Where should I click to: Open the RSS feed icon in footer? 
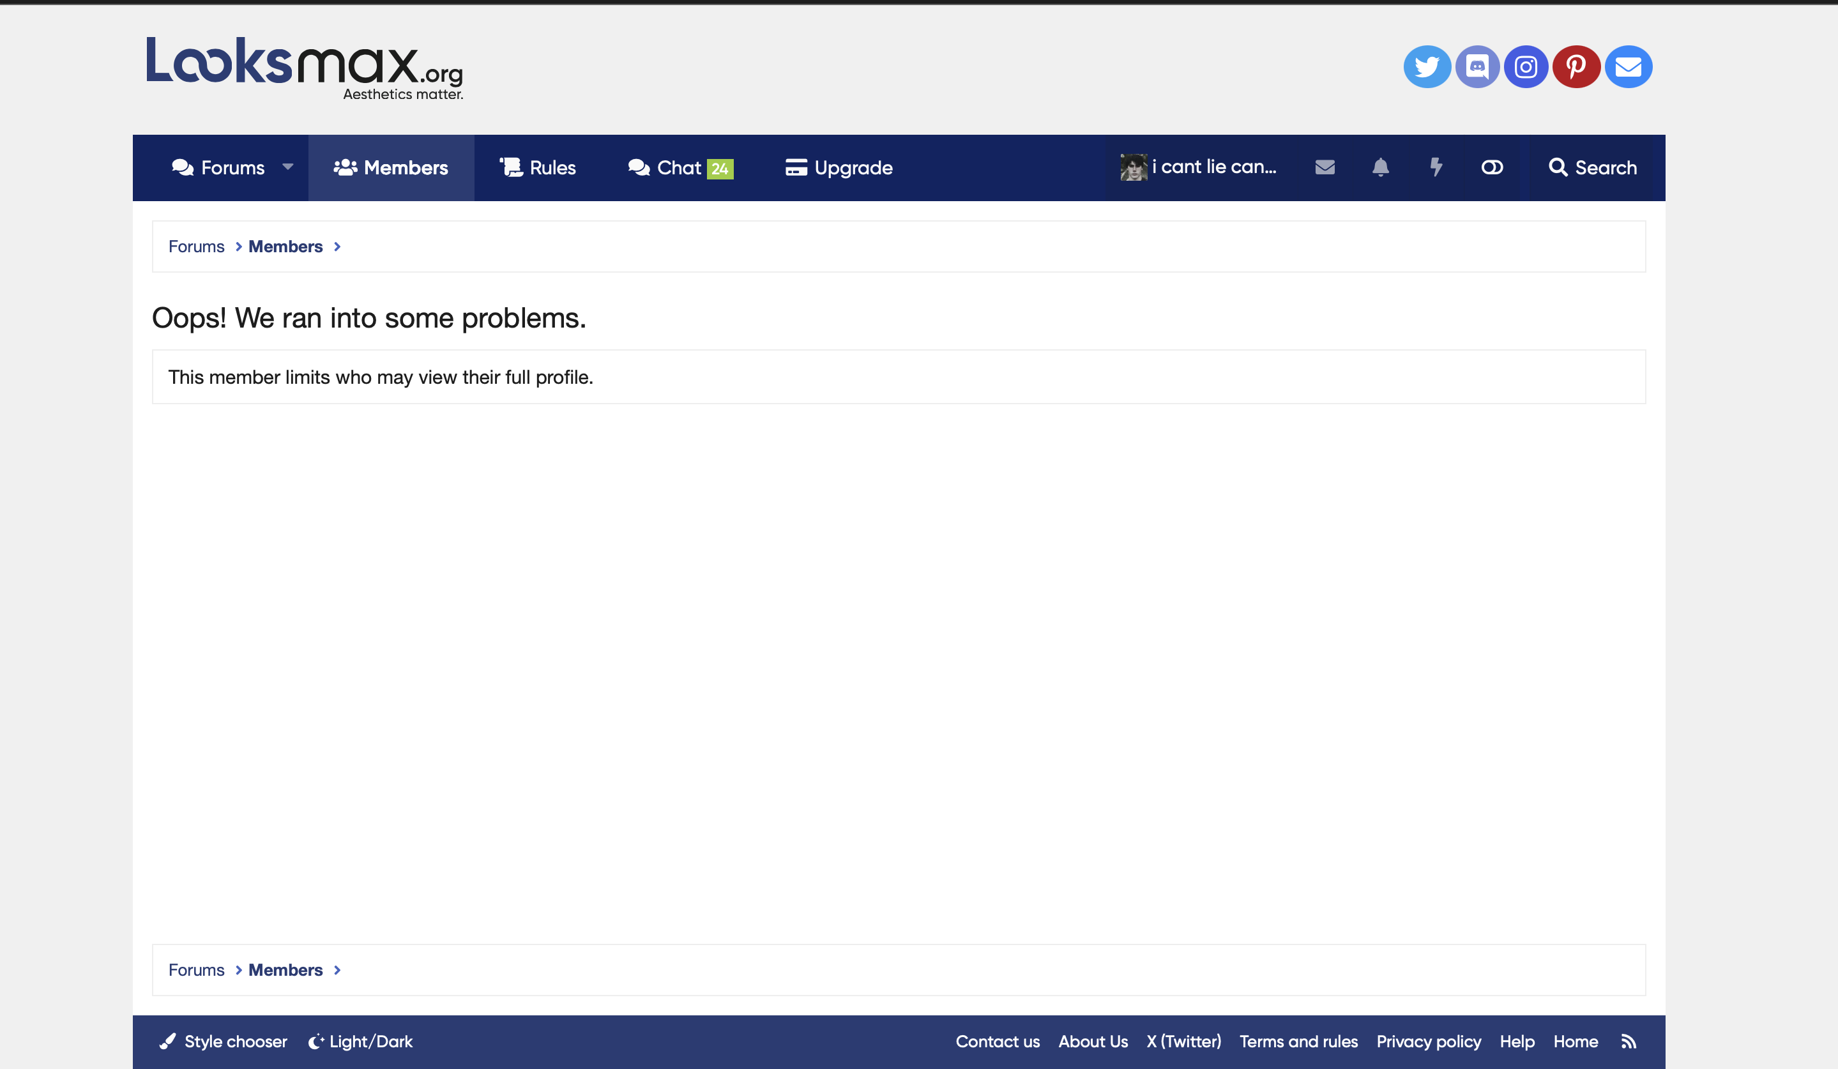coord(1629,1042)
